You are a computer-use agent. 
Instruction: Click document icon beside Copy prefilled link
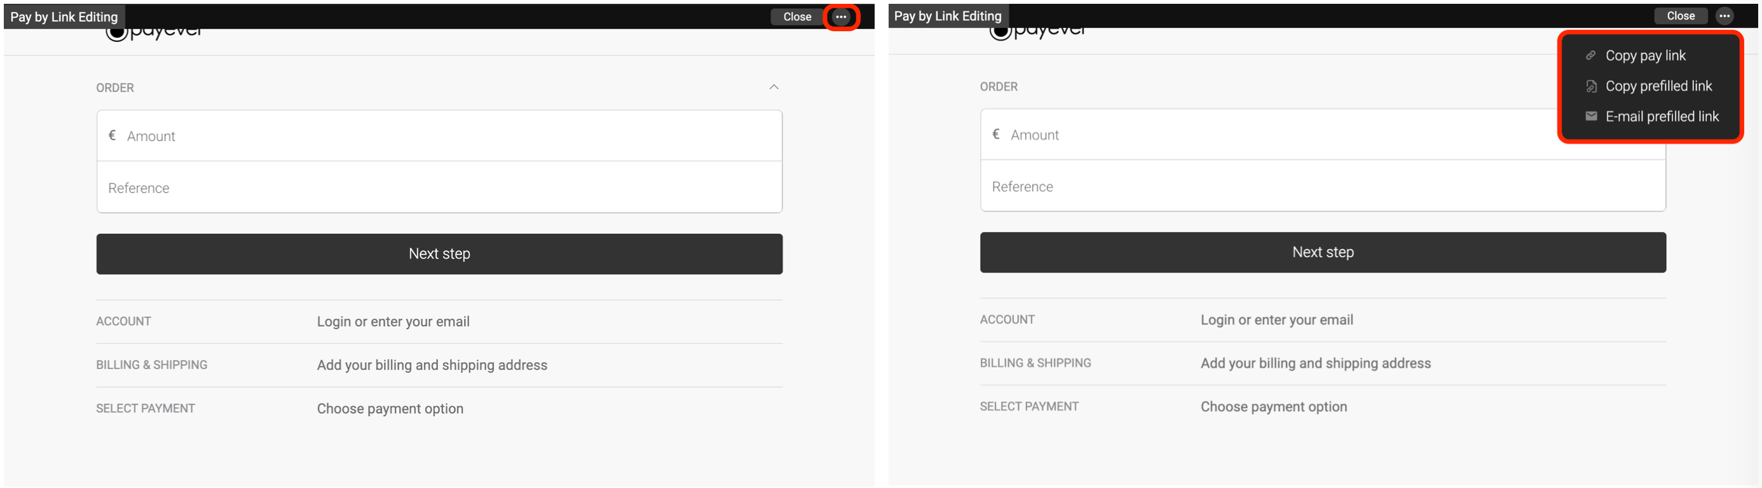point(1591,86)
